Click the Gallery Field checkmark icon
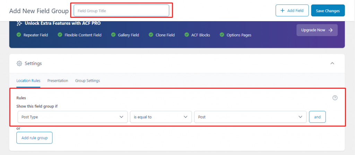The width and height of the screenshot is (355, 155). click(113, 35)
